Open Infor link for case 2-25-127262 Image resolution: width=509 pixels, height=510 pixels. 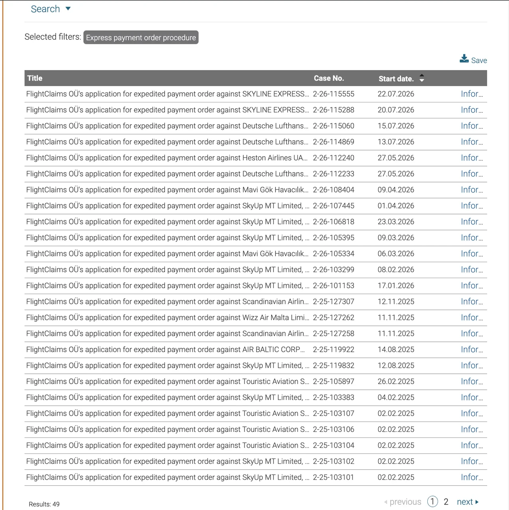click(472, 317)
